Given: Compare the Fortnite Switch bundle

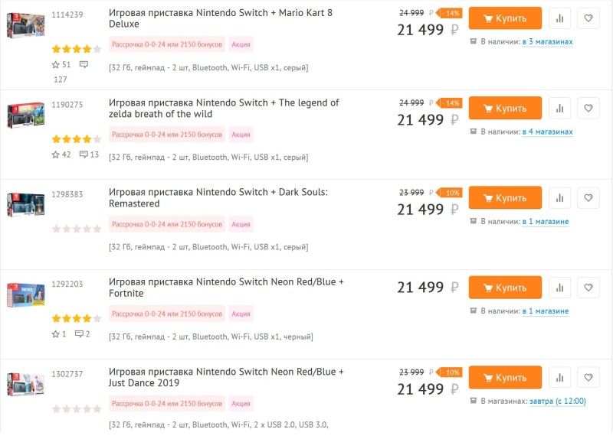Looking at the screenshot, I should point(559,288).
